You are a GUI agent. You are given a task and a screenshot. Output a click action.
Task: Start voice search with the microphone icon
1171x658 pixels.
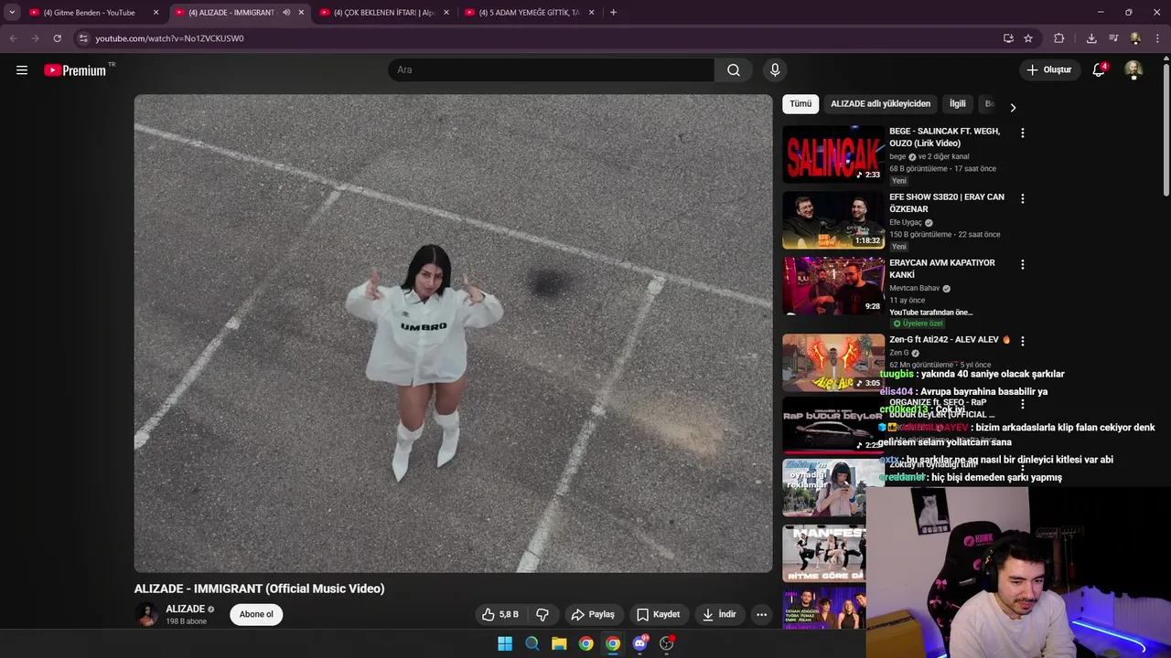click(775, 69)
